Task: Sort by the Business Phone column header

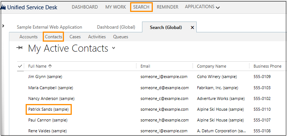Action: 267,66
